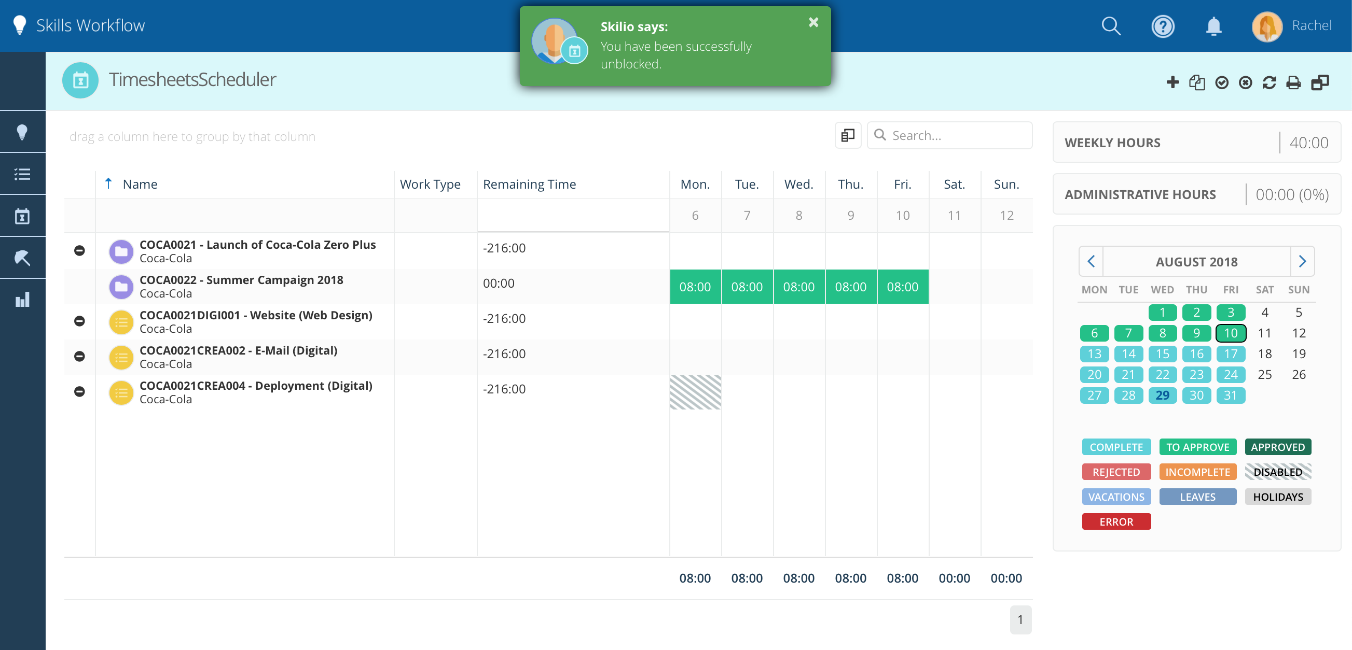Click Administrative Hours 00:00 (0%) value
Screen dimensions: 1352x650
[1292, 194]
